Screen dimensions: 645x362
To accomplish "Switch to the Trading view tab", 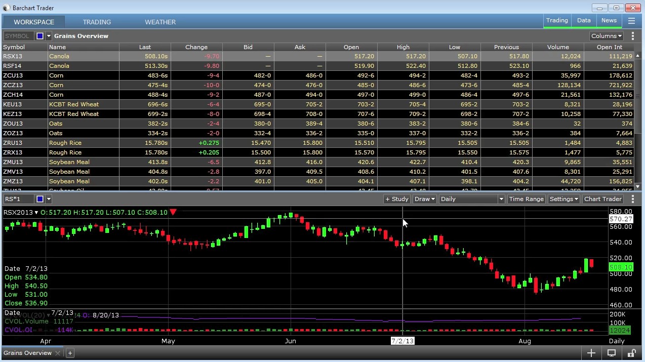I will (557, 20).
